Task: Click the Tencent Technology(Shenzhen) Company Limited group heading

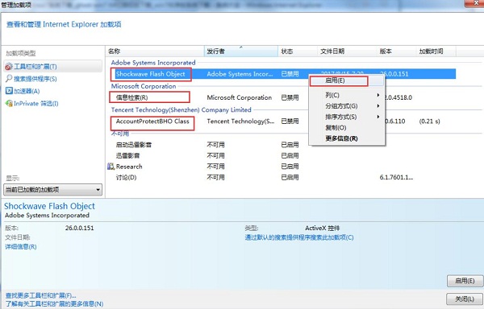Action: (181, 110)
